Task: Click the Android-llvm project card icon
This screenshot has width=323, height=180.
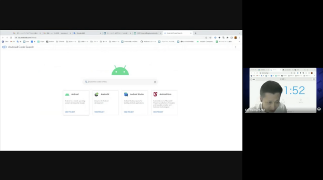Action: pos(155,94)
